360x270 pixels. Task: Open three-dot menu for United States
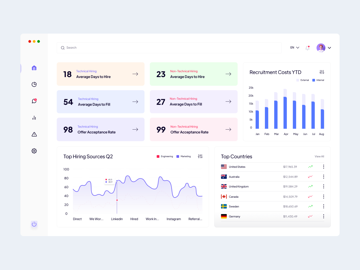point(323,167)
